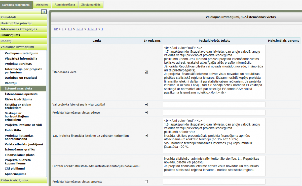This screenshot has width=302, height=186.
Task: Collapse the left sidebar panel icon
Action: point(44,12)
